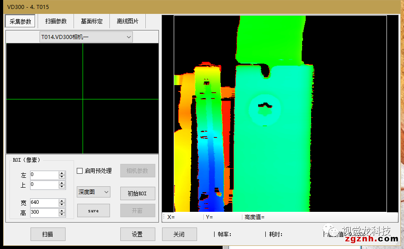Image resolution: width=404 pixels, height=249 pixels.
Task: Decrease the 高 height spinner value
Action: pos(62,215)
